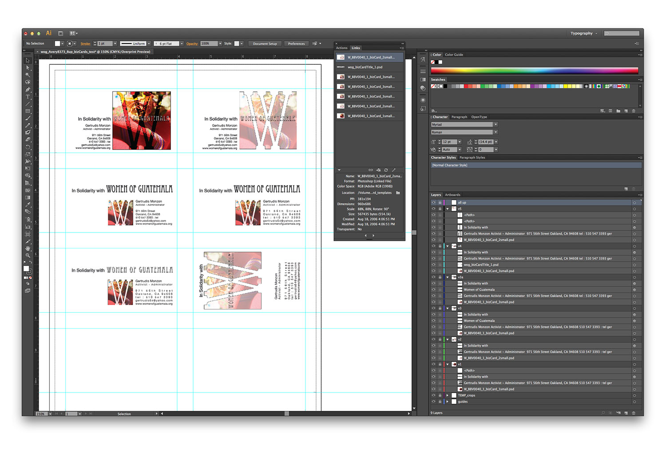Collapse the v4 layer

[448, 246]
